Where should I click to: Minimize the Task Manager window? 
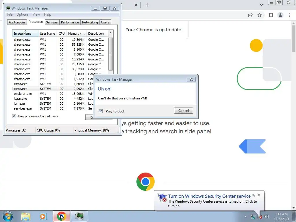click(95, 8)
